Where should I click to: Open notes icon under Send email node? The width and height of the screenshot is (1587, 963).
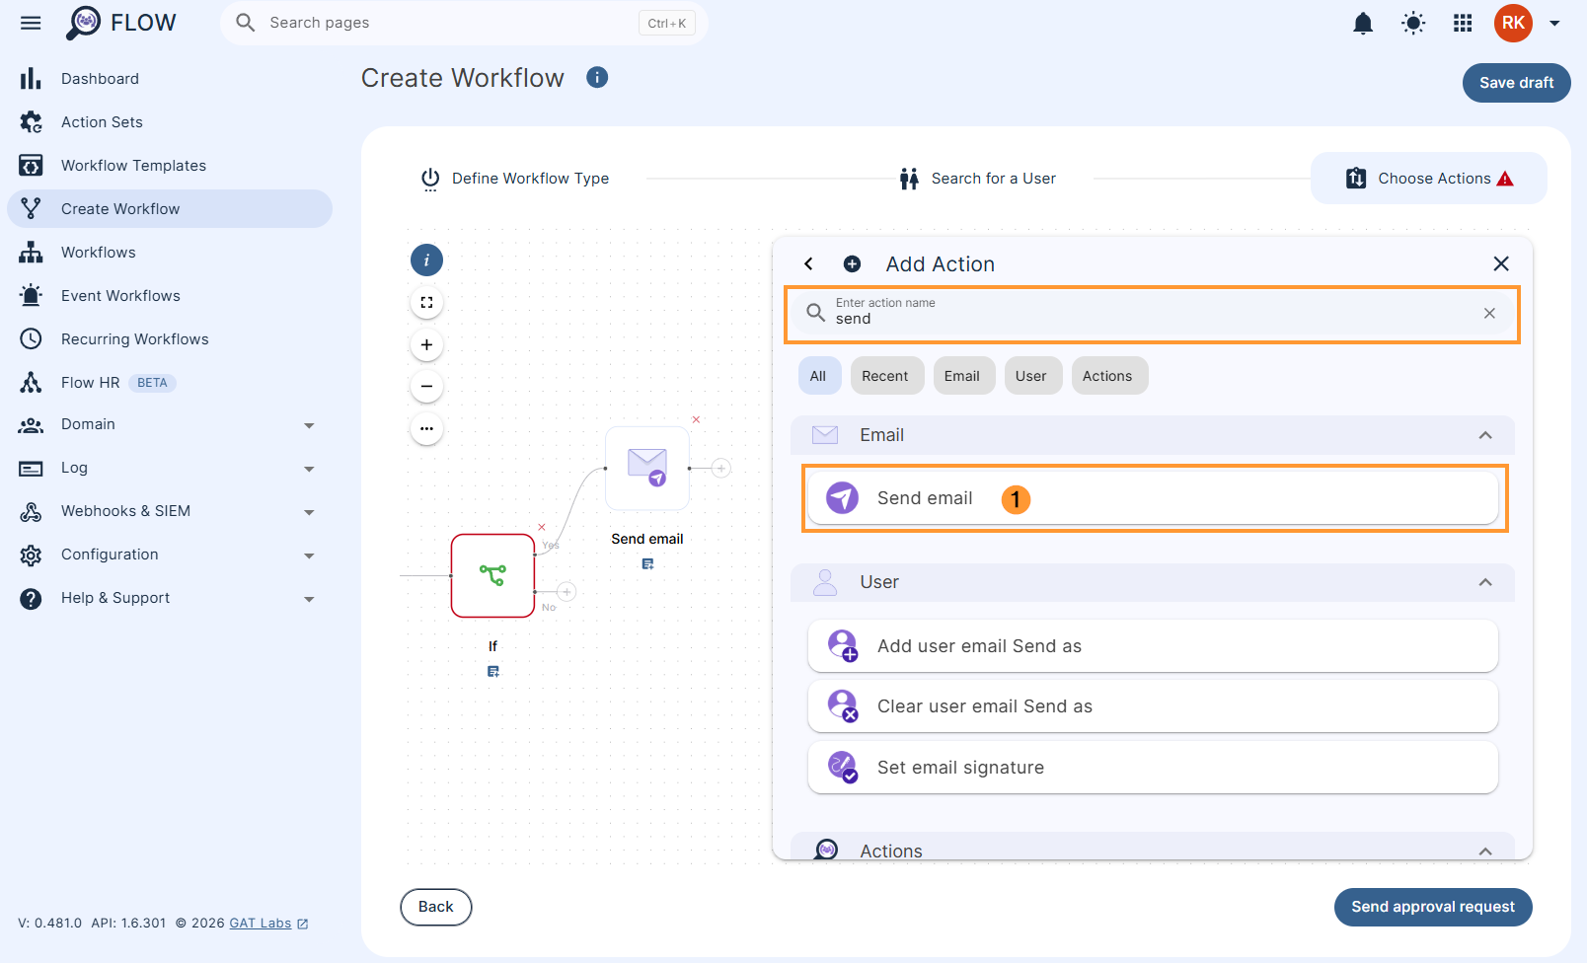tap(647, 564)
